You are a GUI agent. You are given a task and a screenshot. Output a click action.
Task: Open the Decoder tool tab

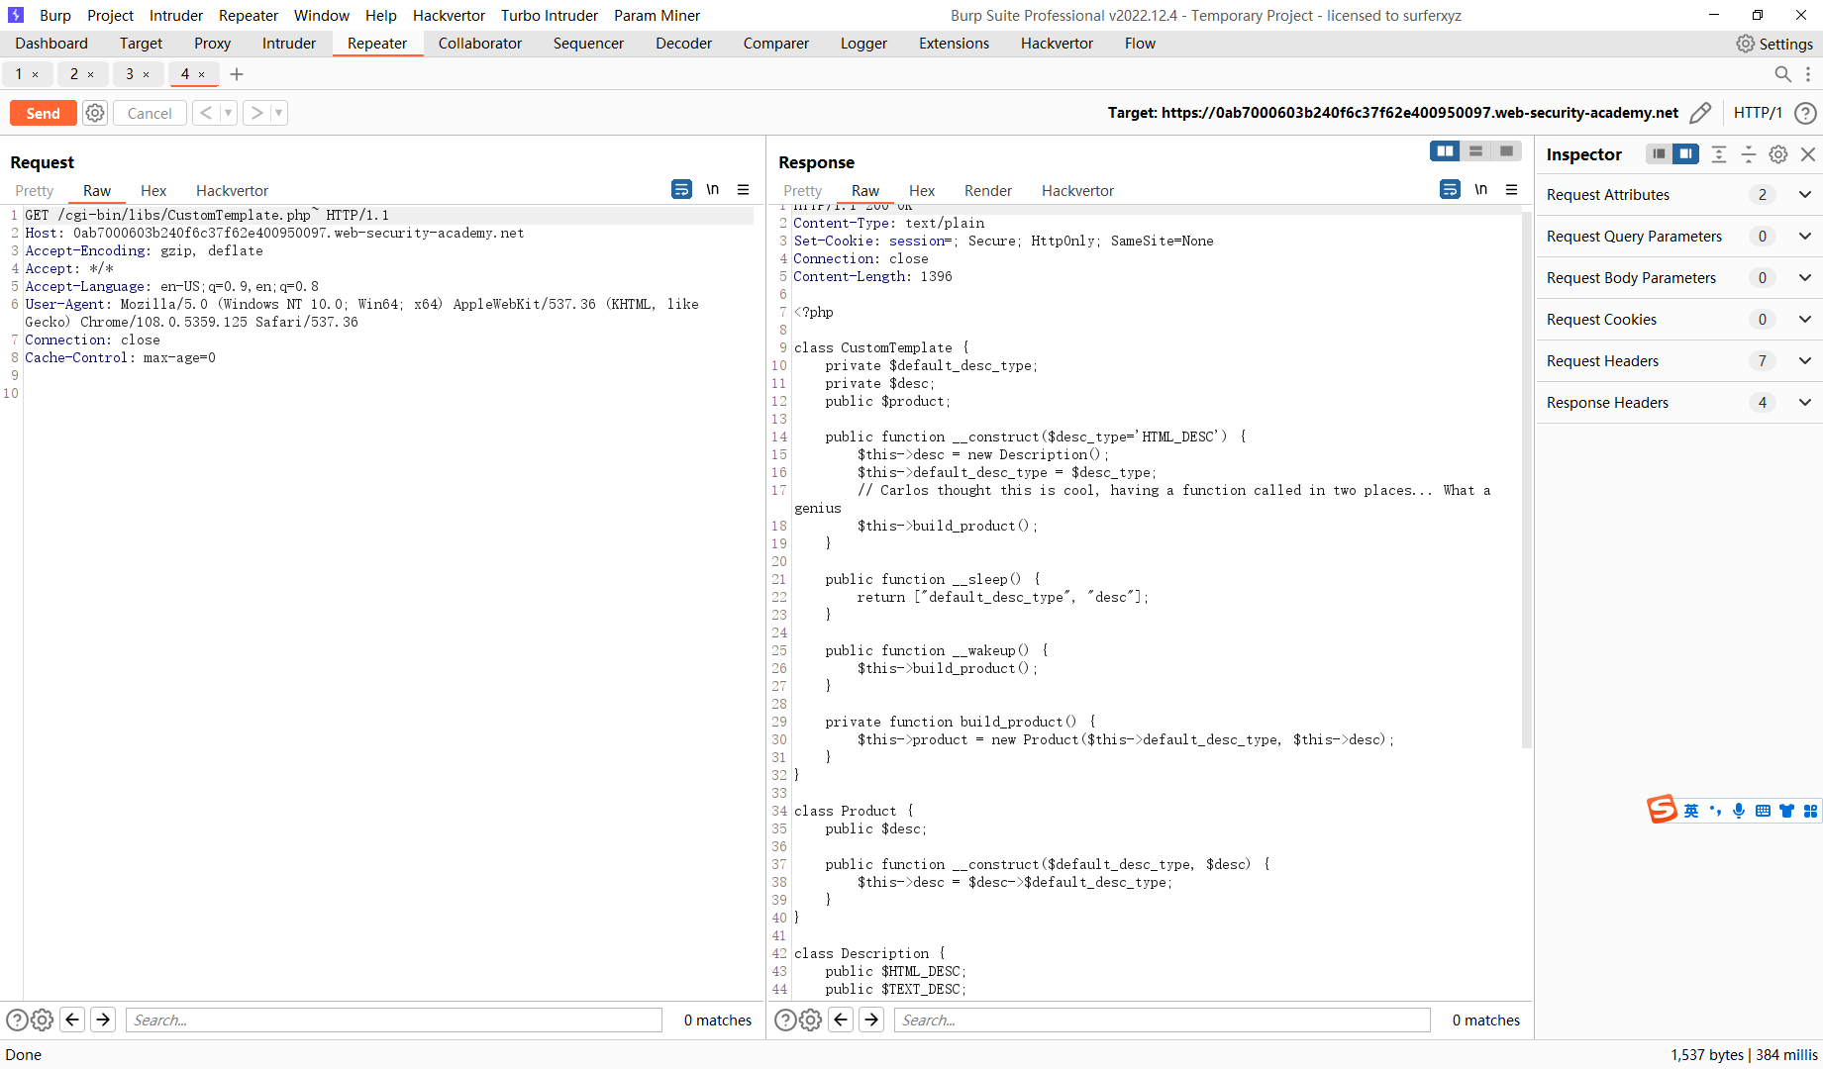pyautogui.click(x=683, y=44)
